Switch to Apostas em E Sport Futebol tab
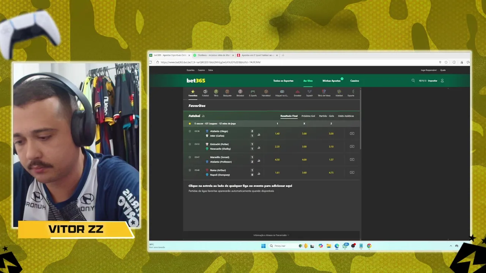 click(257, 55)
